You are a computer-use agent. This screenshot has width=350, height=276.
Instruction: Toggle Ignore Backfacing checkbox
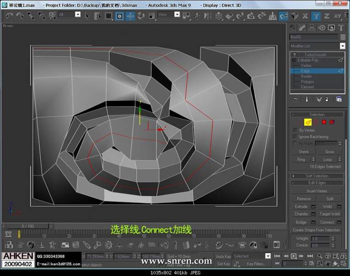click(295, 136)
